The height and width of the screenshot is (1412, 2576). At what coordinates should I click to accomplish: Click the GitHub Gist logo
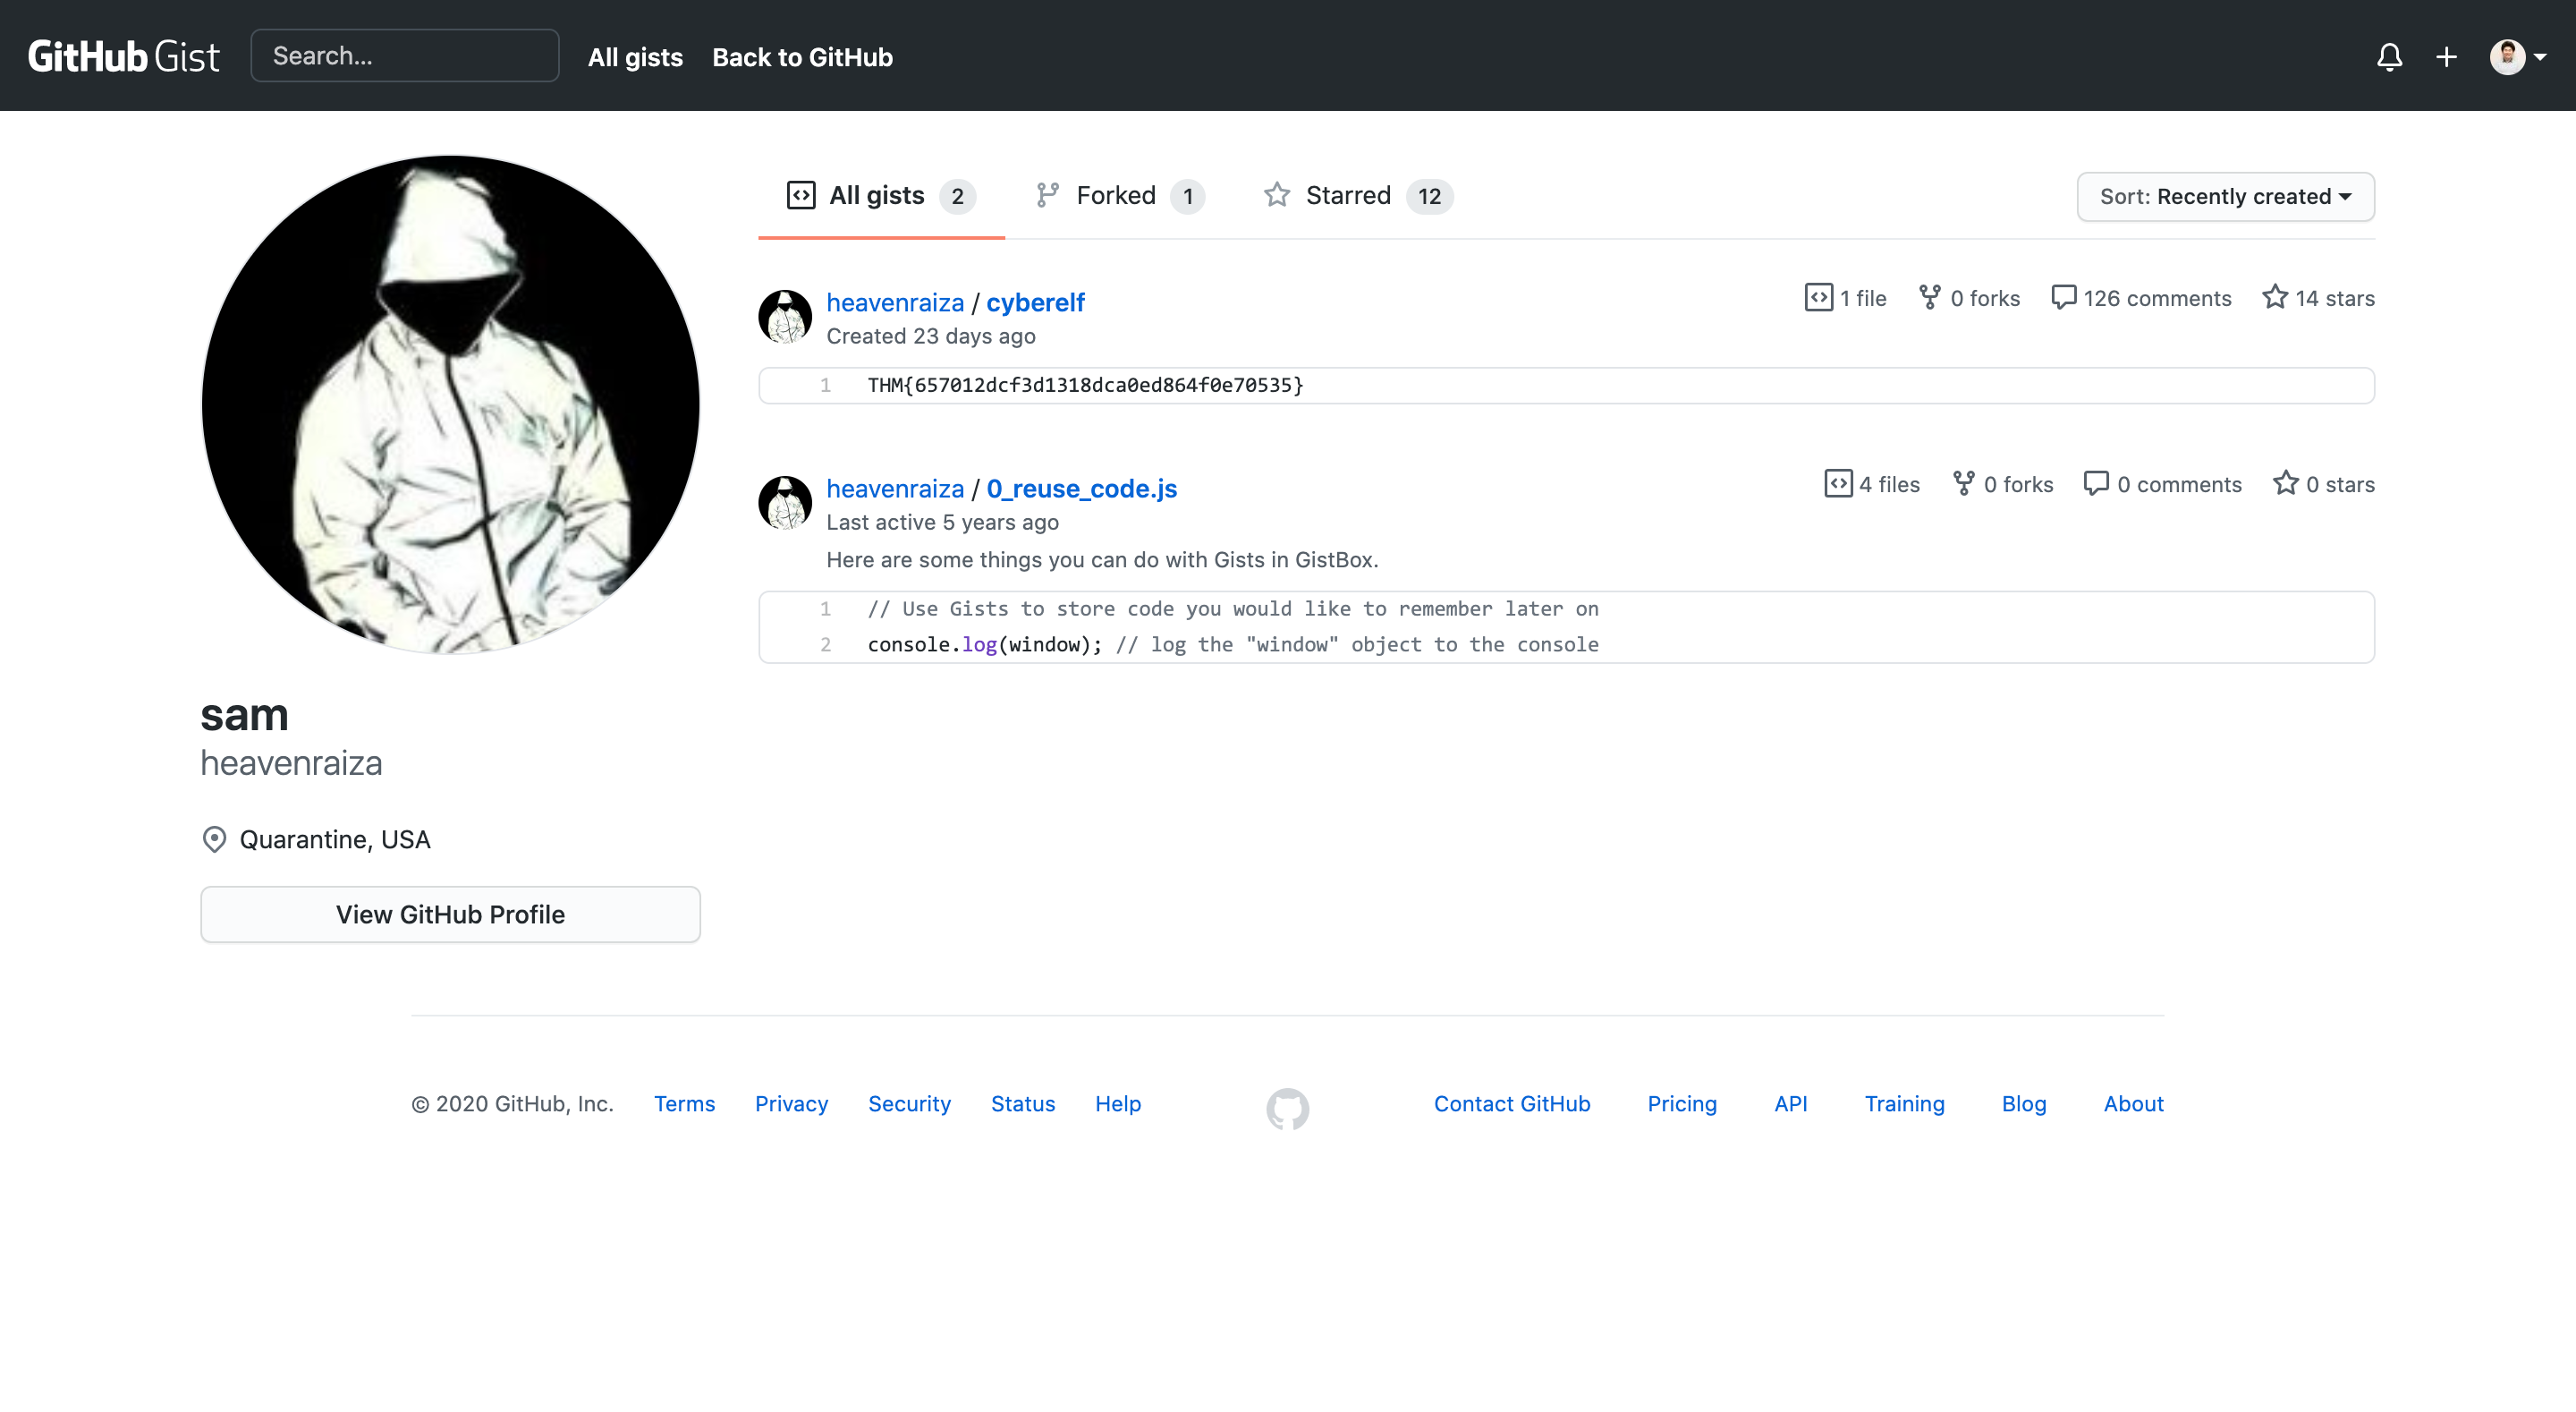(x=123, y=56)
